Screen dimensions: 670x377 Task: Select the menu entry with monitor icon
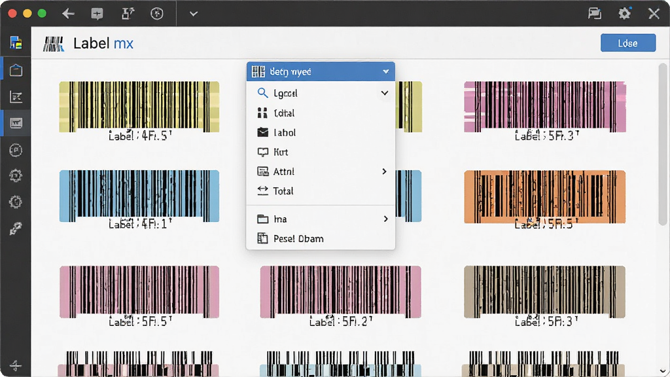click(321, 152)
